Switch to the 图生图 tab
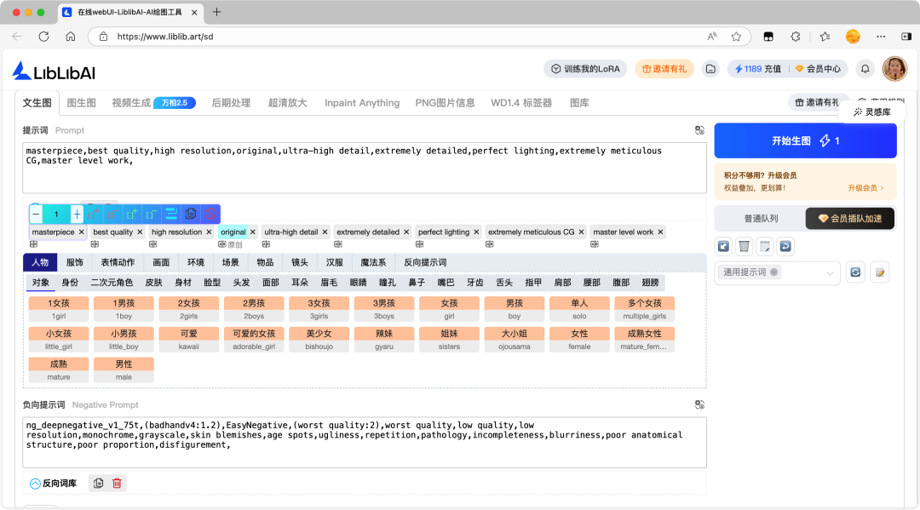Image resolution: width=920 pixels, height=510 pixels. point(82,102)
